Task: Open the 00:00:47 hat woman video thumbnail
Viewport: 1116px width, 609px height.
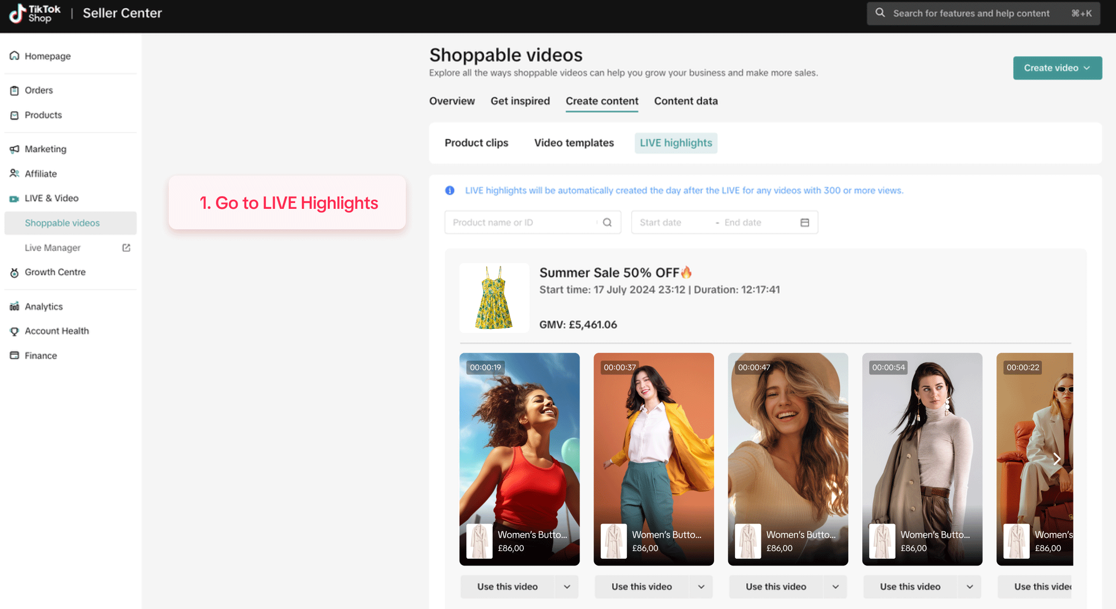Action: point(788,459)
